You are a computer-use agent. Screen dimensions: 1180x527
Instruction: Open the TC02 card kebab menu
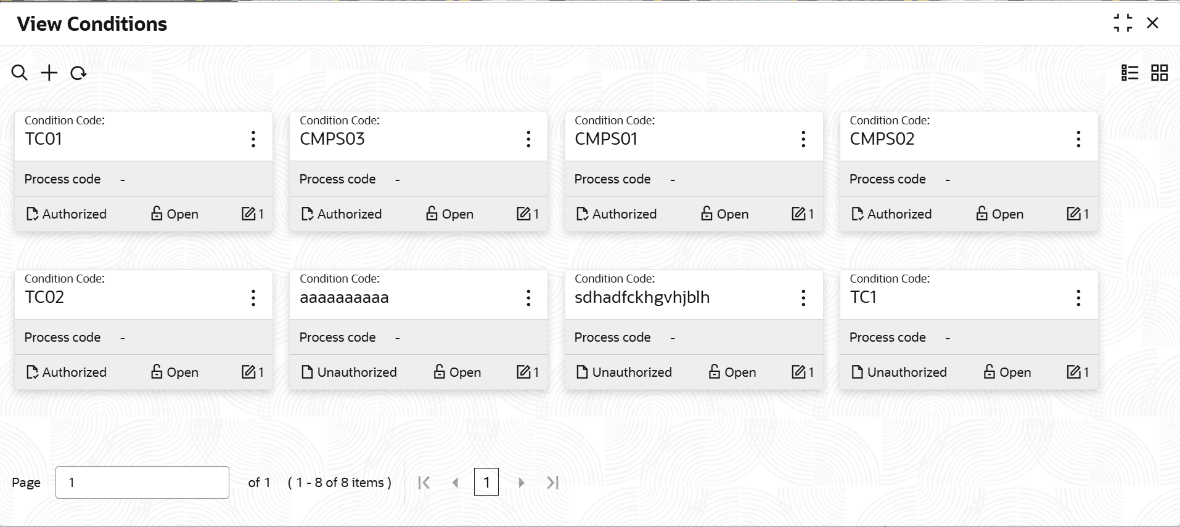coord(253,298)
